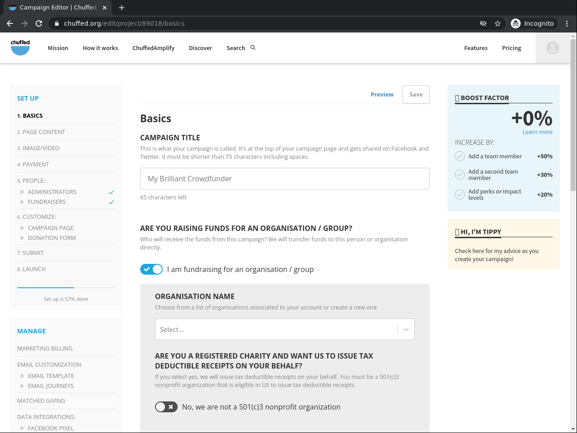Click the Chuffed logo icon
Viewport: 577px width, 433px height.
click(20, 47)
